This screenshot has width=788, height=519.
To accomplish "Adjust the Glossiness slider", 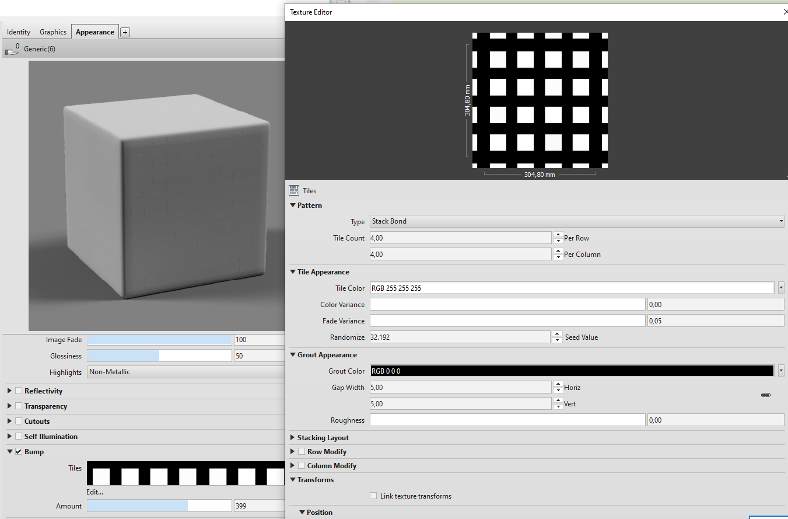I will [x=159, y=356].
